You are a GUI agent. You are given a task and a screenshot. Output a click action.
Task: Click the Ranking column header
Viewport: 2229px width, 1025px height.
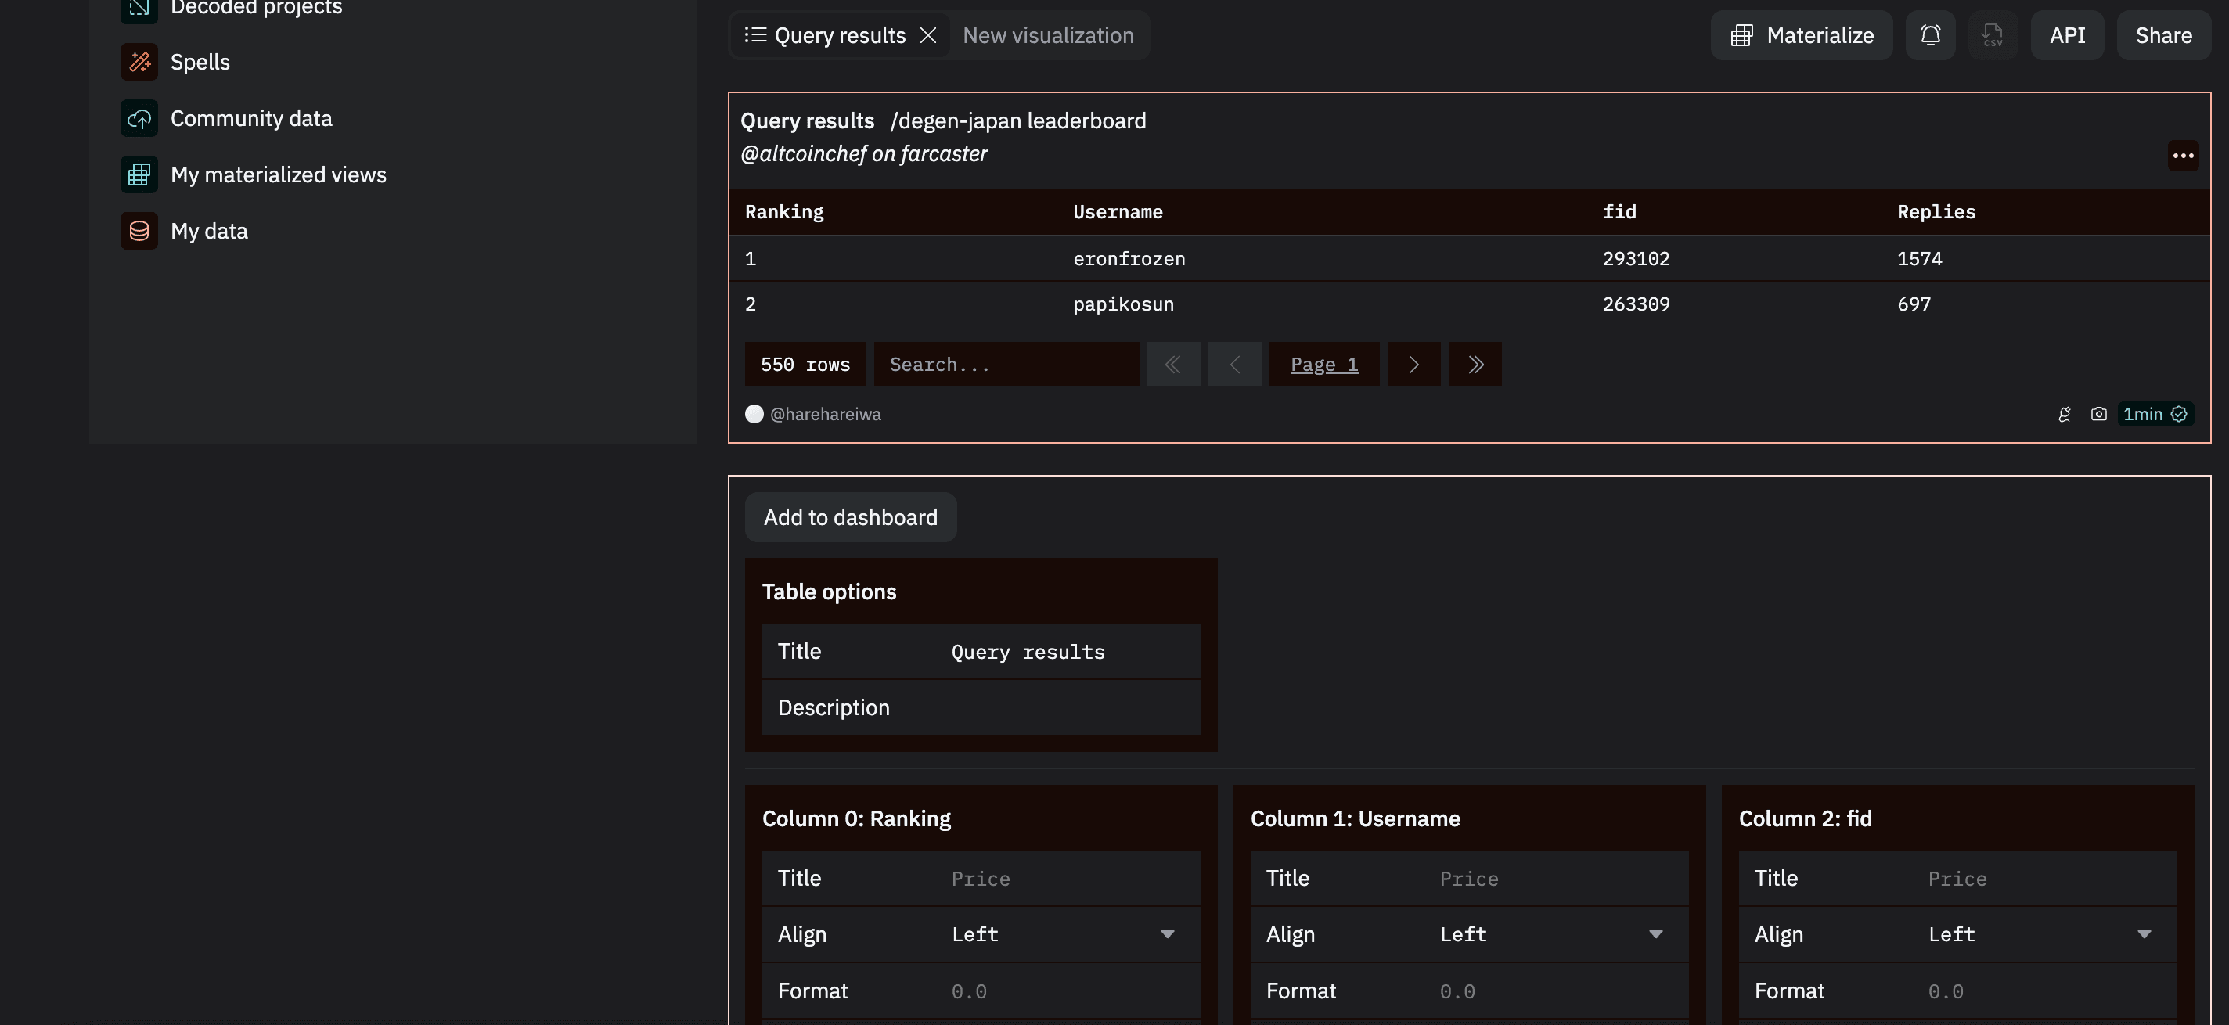pyautogui.click(x=784, y=212)
